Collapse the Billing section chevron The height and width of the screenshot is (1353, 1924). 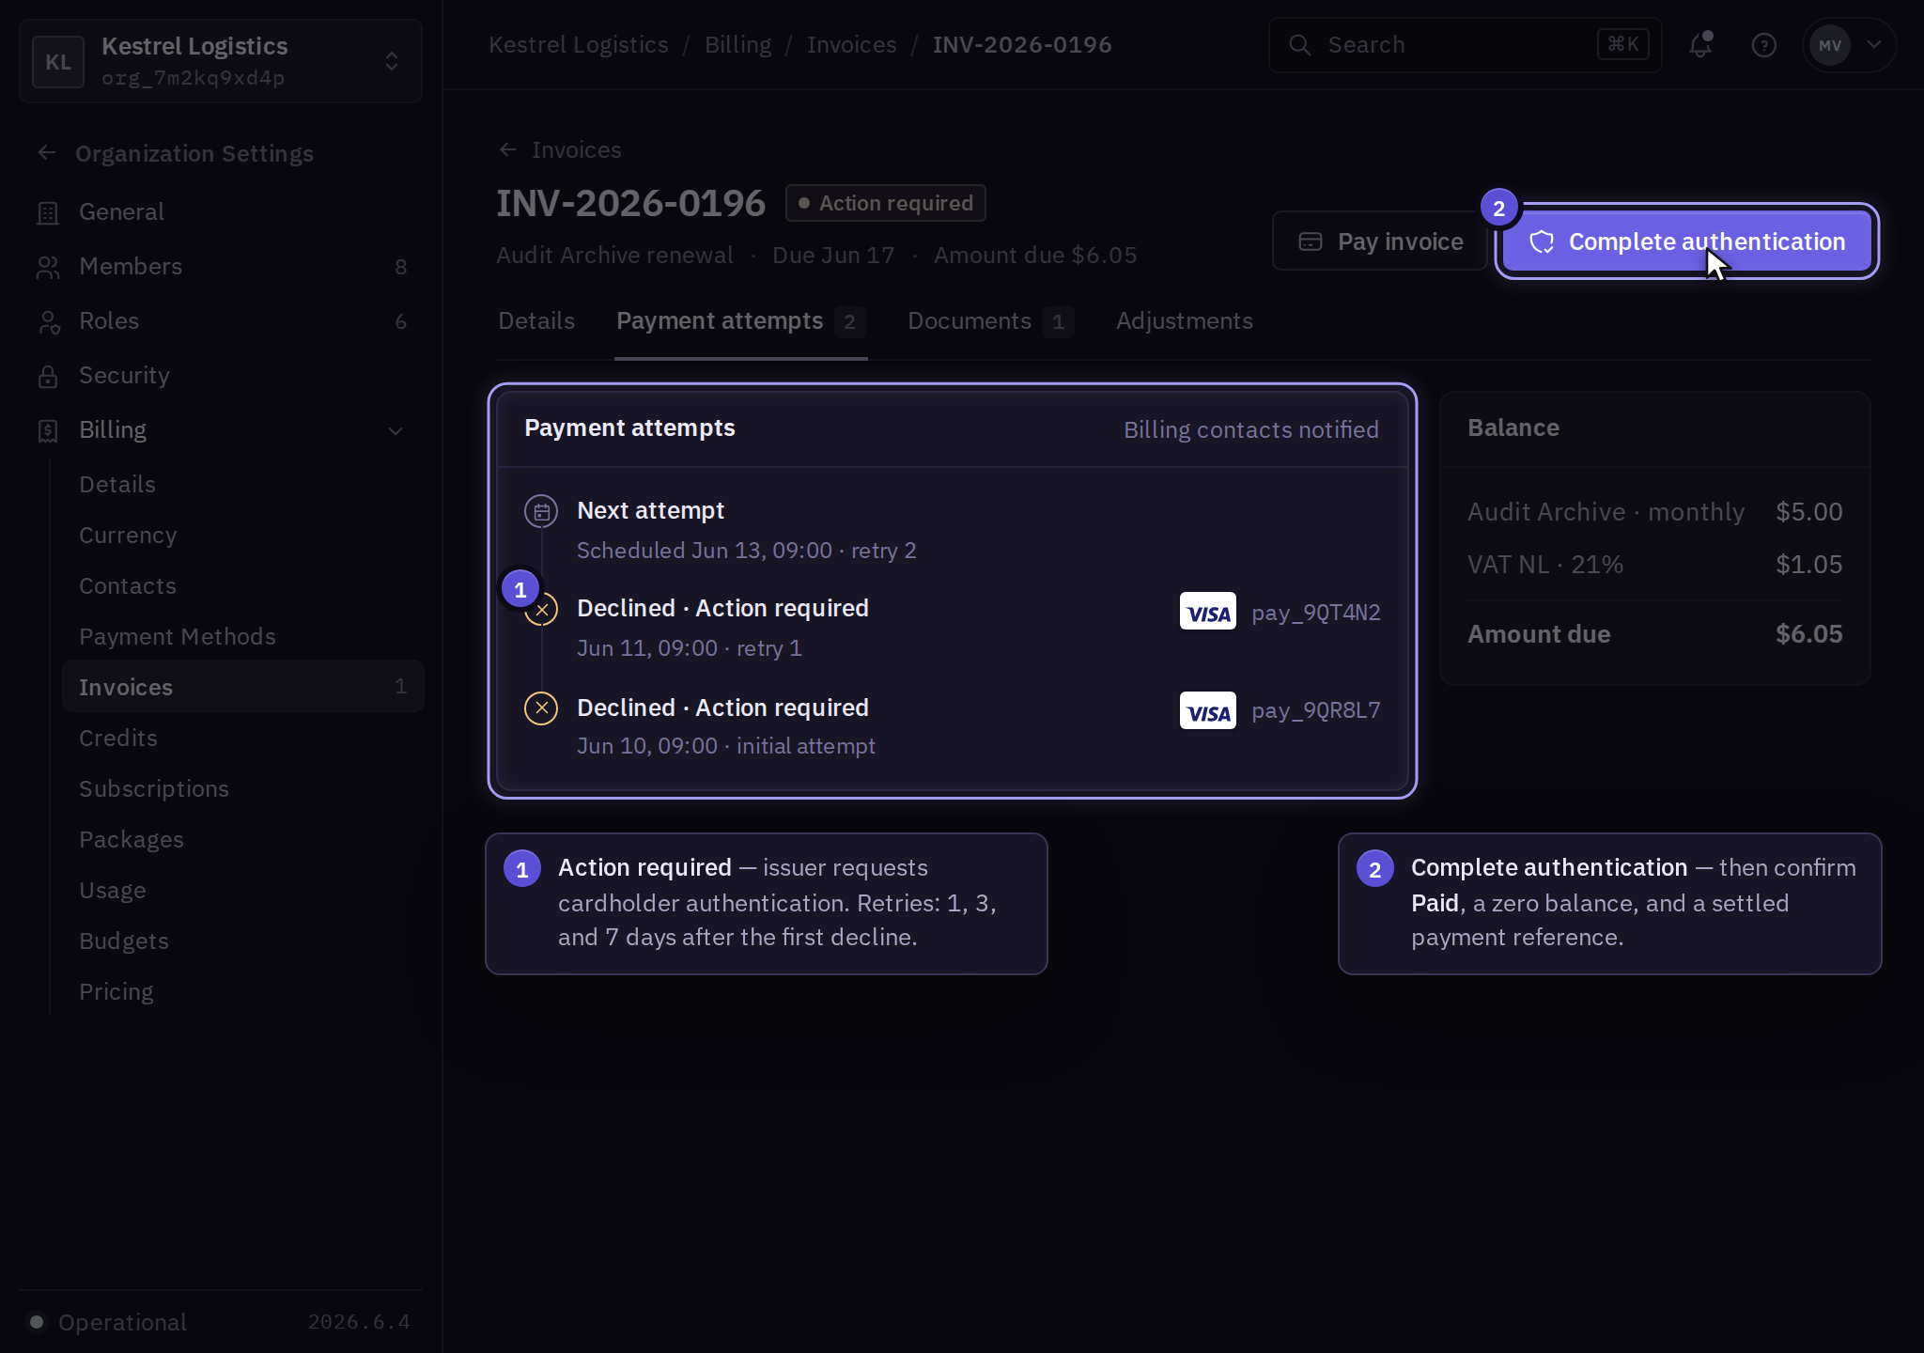[x=396, y=430]
